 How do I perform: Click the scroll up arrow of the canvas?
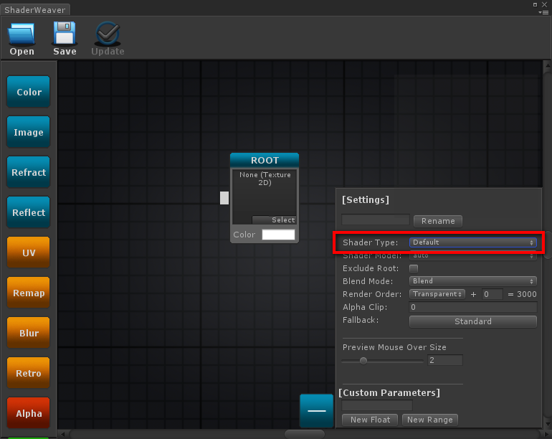pyautogui.click(x=548, y=65)
